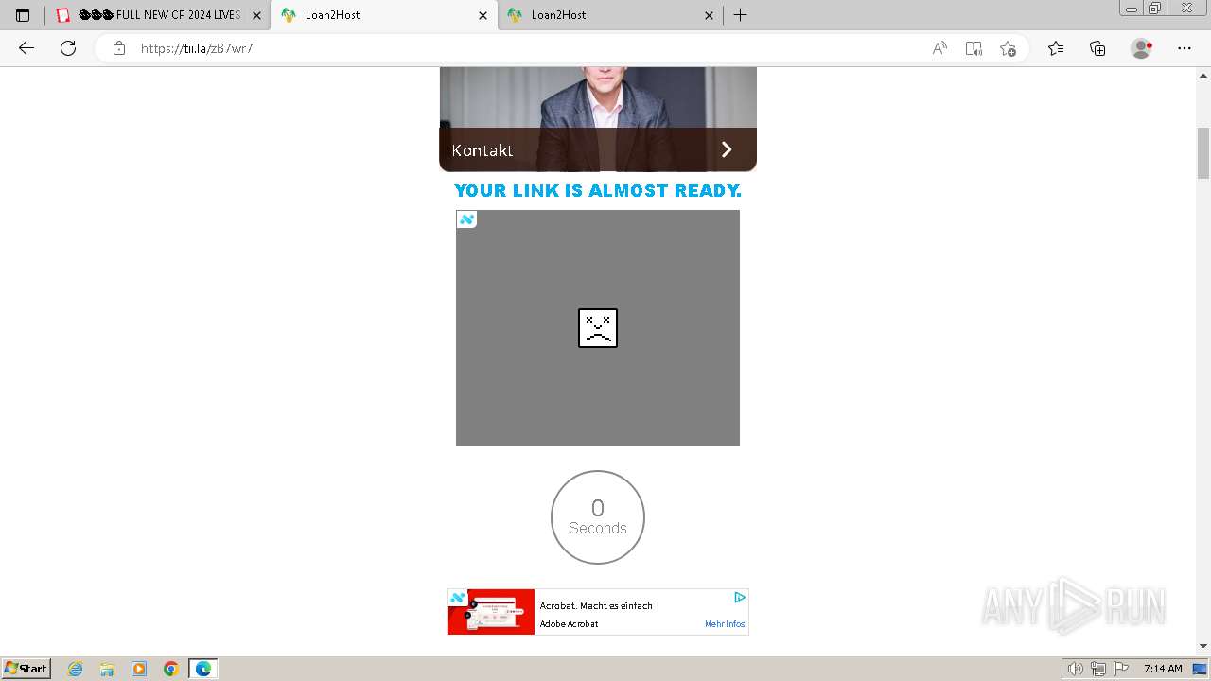The image size is (1211, 681).
Task: Open media player from taskbar
Action: point(139,669)
